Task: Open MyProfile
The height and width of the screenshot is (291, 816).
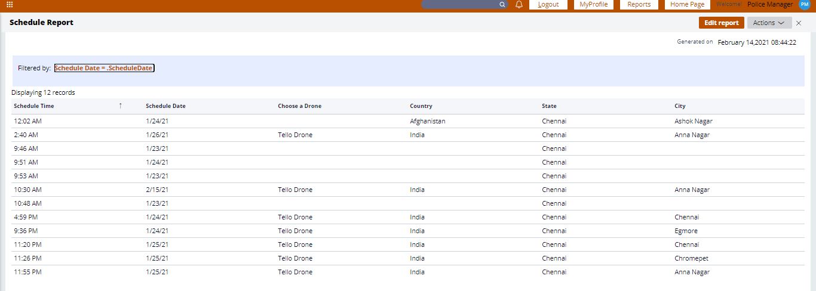Action: (x=594, y=4)
